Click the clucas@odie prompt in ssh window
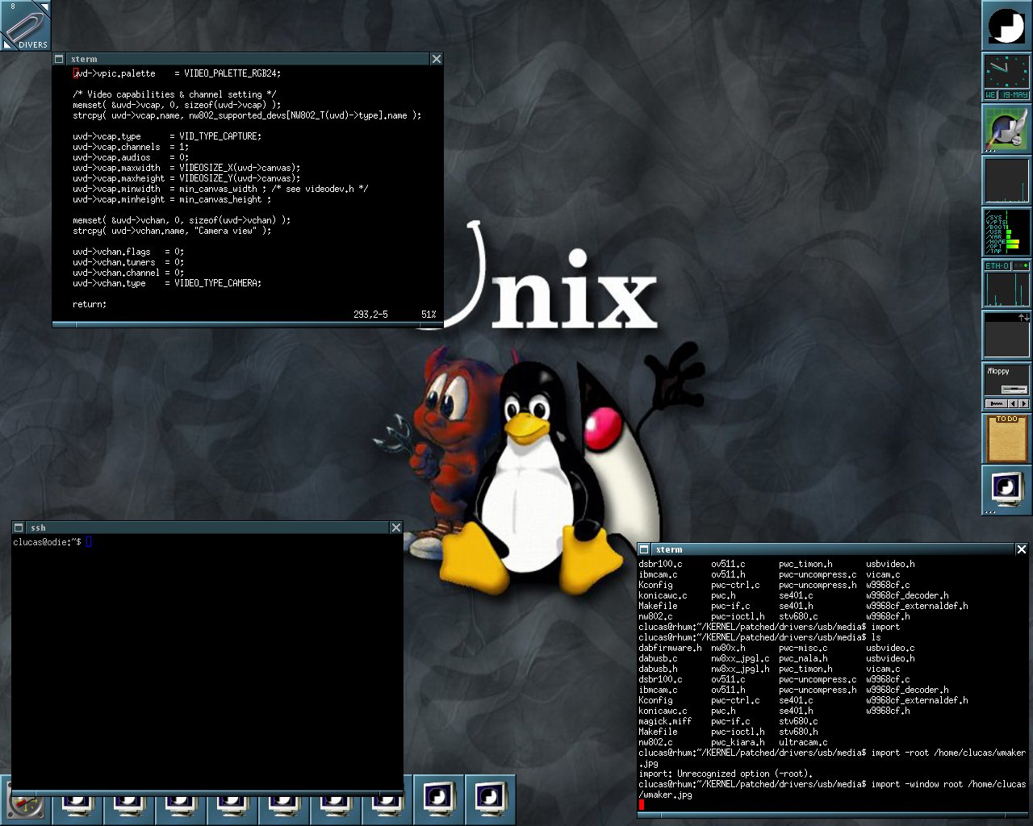 (47, 542)
